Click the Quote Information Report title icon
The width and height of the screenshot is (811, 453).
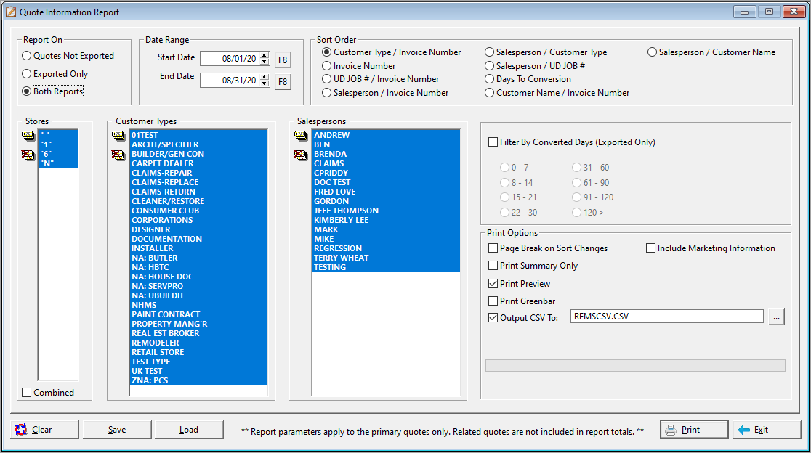click(x=11, y=12)
